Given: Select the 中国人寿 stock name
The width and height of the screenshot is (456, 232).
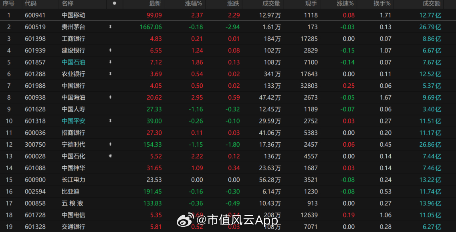Looking at the screenshot, I should [x=73, y=109].
